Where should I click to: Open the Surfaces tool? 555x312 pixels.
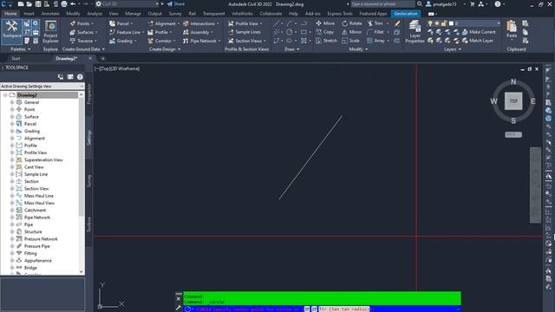point(83,32)
